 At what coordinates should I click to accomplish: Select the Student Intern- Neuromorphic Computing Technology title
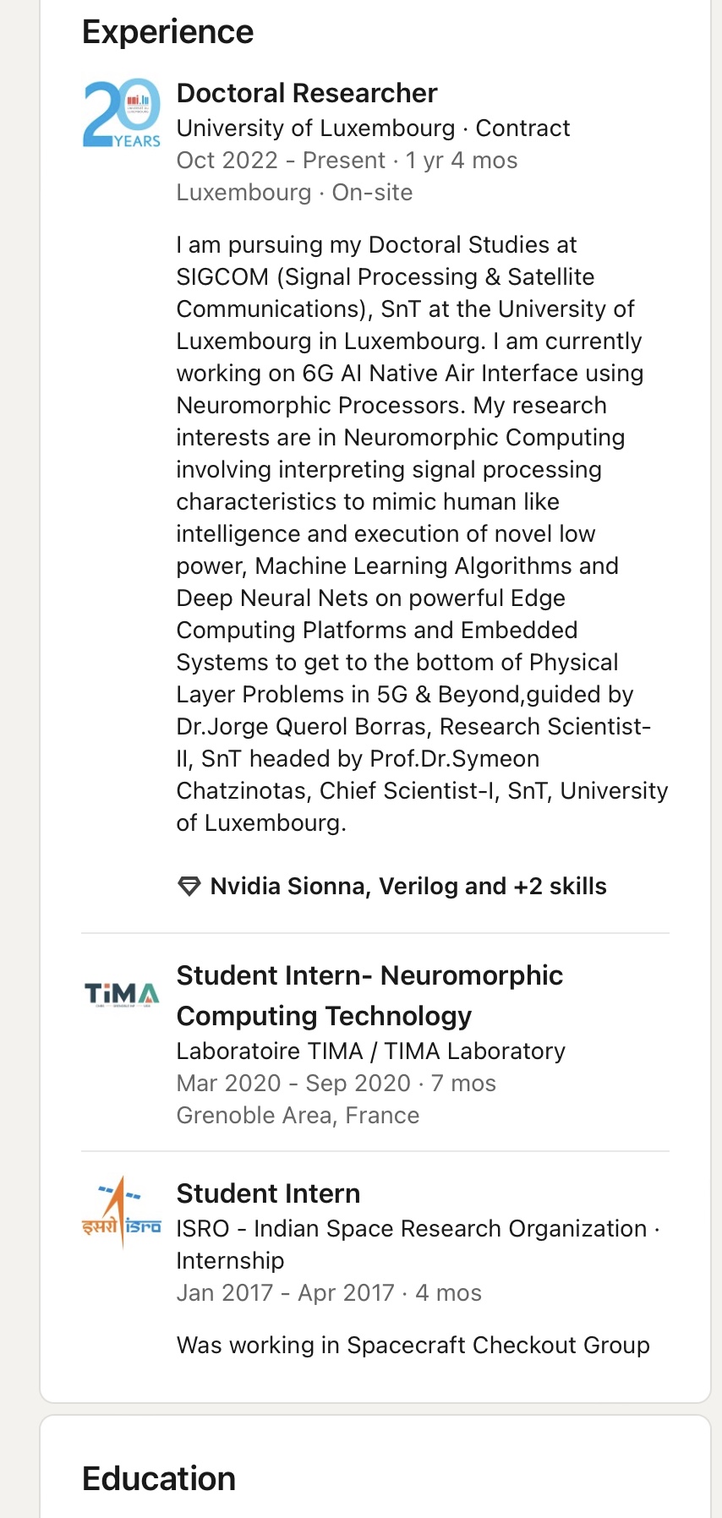point(369,996)
